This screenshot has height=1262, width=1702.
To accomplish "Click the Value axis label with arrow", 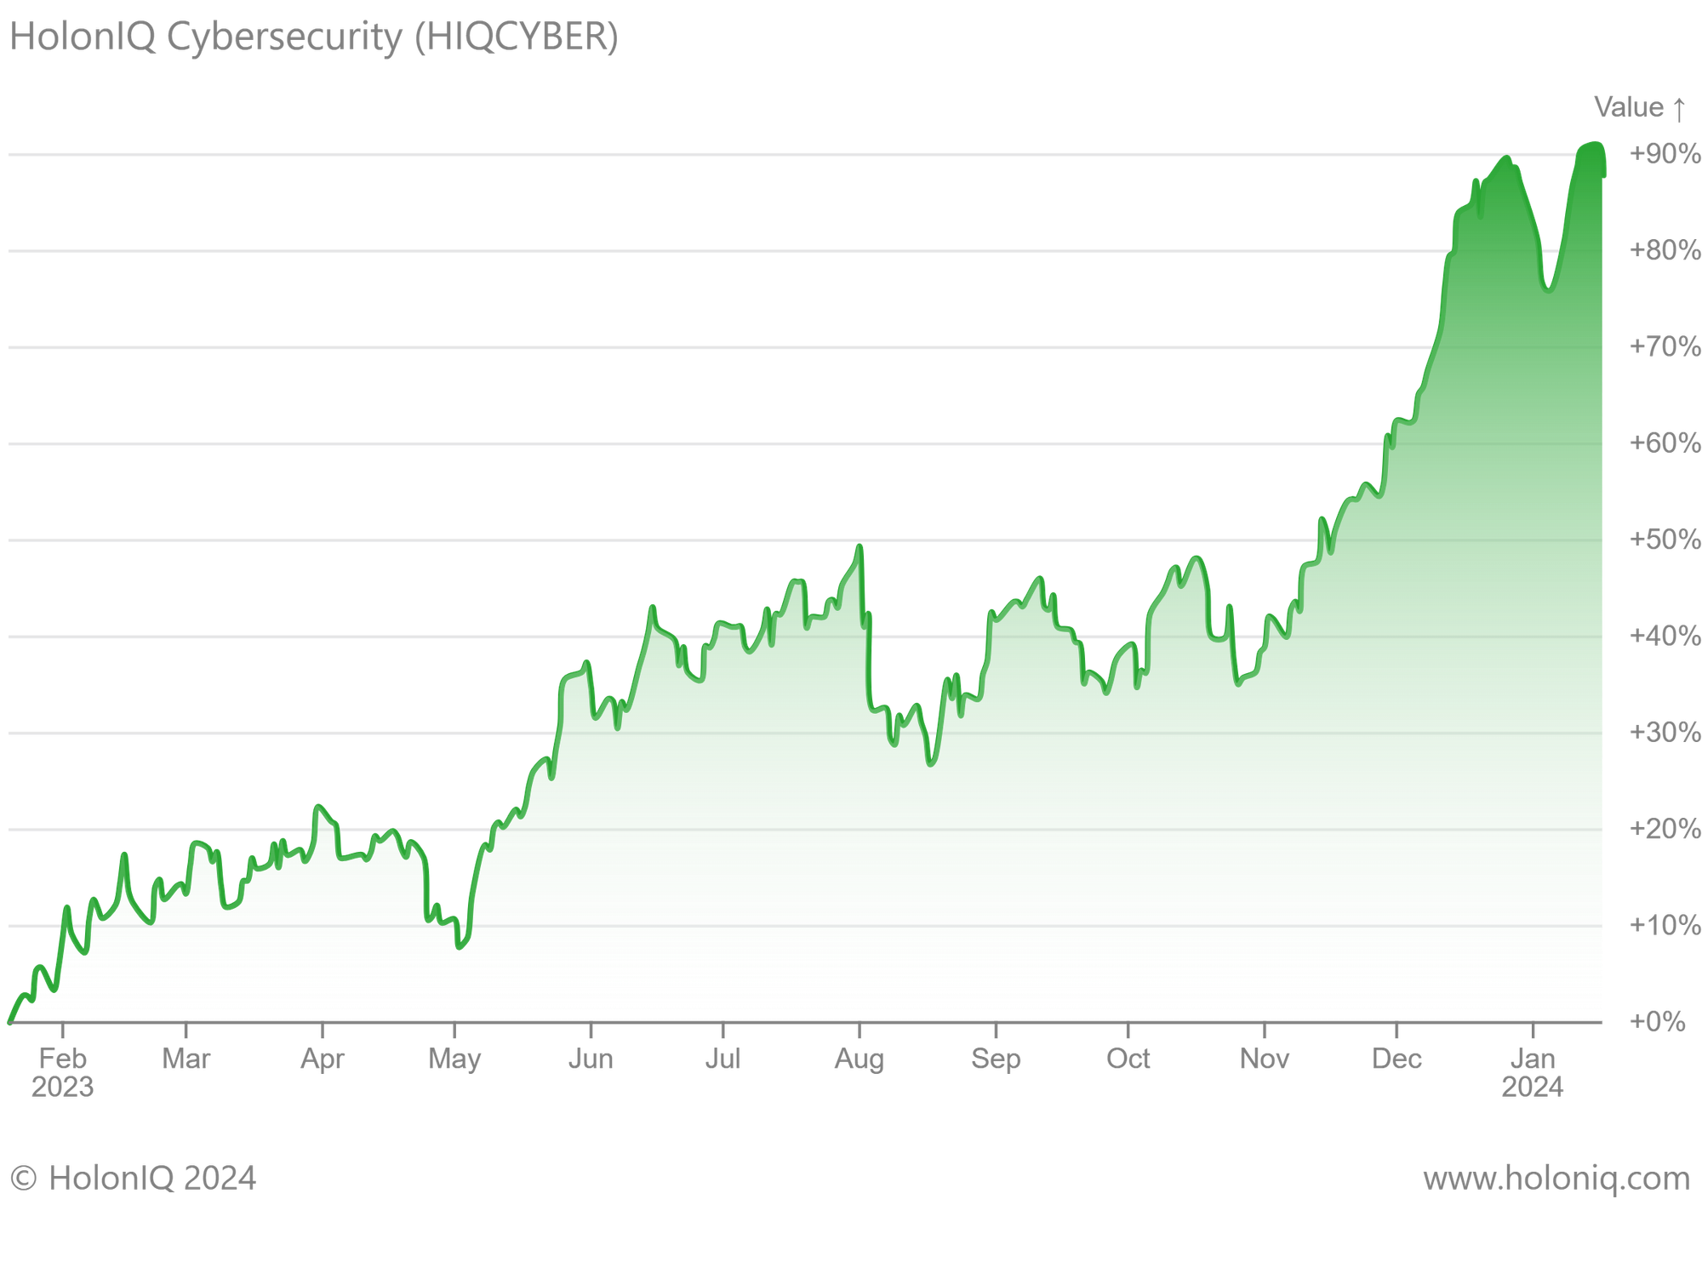I will click(x=1638, y=107).
